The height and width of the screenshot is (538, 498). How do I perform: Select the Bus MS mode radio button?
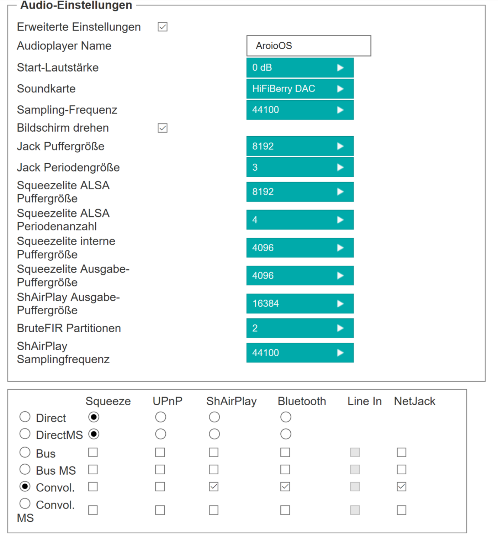point(25,469)
